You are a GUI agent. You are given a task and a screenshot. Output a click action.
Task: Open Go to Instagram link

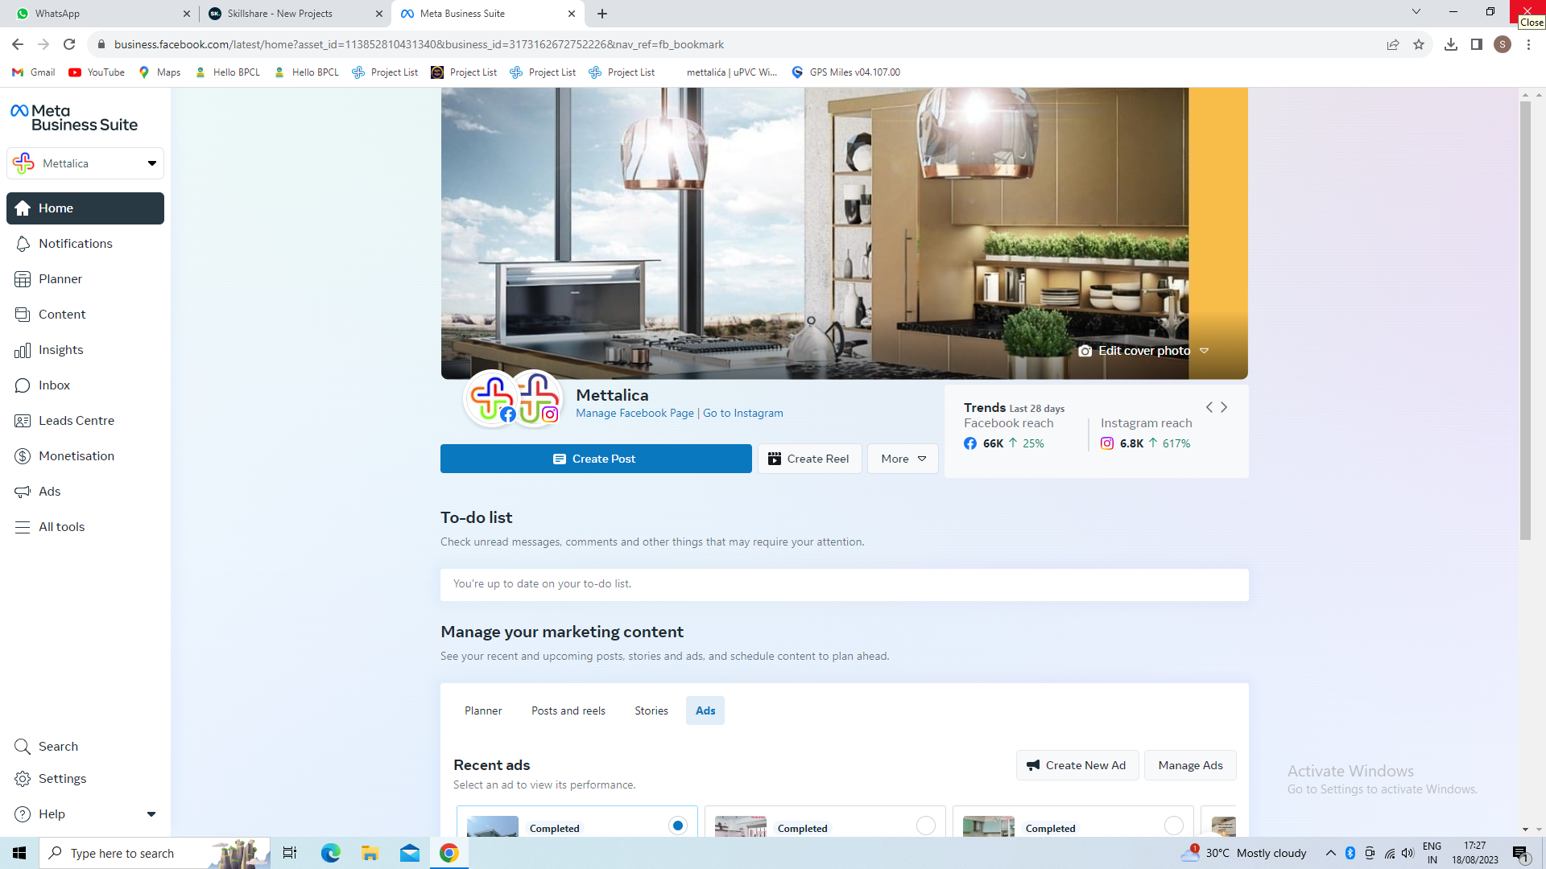click(x=742, y=414)
